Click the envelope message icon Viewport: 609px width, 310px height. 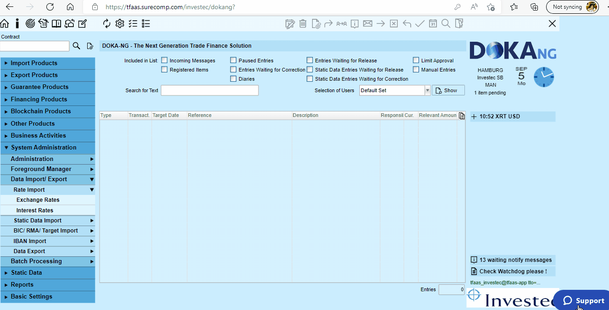coord(368,23)
